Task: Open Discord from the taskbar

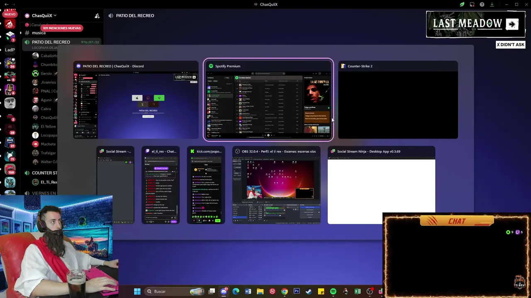Action: [224, 291]
